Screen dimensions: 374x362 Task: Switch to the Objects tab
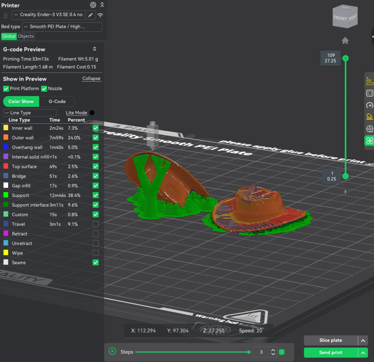point(26,36)
